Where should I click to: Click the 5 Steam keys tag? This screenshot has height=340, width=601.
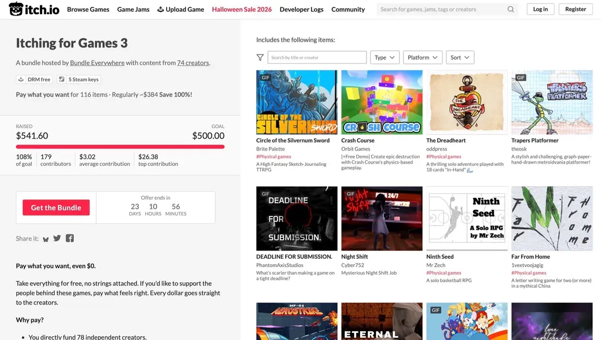(79, 79)
